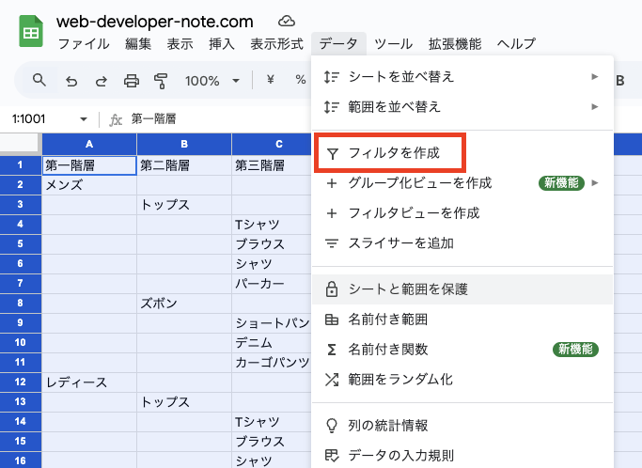Click the redo arrow icon
Viewport: 642px width, 468px height.
coord(101,81)
